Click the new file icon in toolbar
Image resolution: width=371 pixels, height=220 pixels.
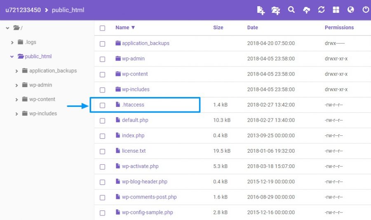tap(261, 10)
